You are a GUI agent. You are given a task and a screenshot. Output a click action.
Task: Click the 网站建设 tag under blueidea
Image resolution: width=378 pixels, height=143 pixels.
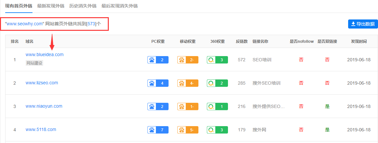pyautogui.click(x=34, y=63)
